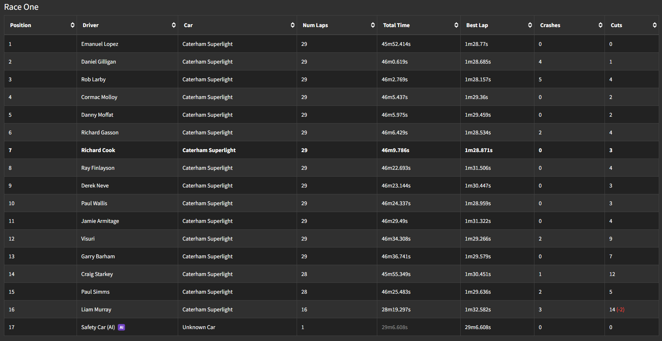Select driver Danny Moffat
The width and height of the screenshot is (662, 341).
coord(97,115)
